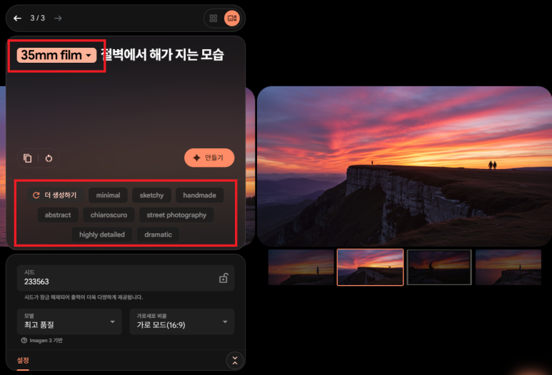552x375 pixels.
Task: Click the help icon beside Imagen 3 기반
Action: point(24,340)
